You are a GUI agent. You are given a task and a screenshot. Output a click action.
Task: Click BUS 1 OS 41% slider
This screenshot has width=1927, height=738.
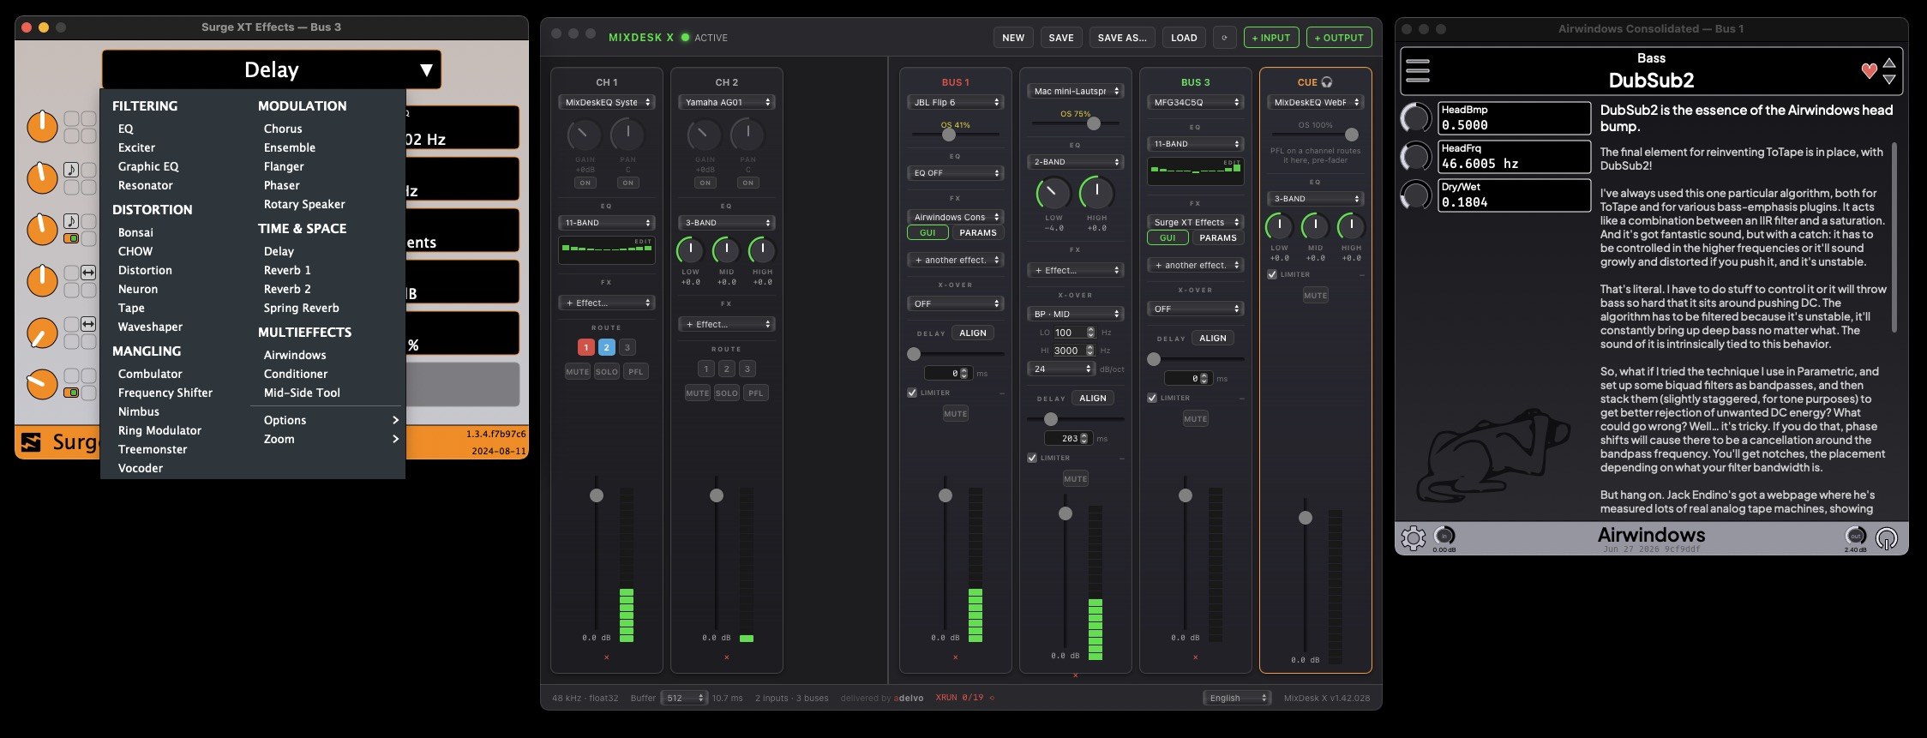pyautogui.click(x=955, y=135)
